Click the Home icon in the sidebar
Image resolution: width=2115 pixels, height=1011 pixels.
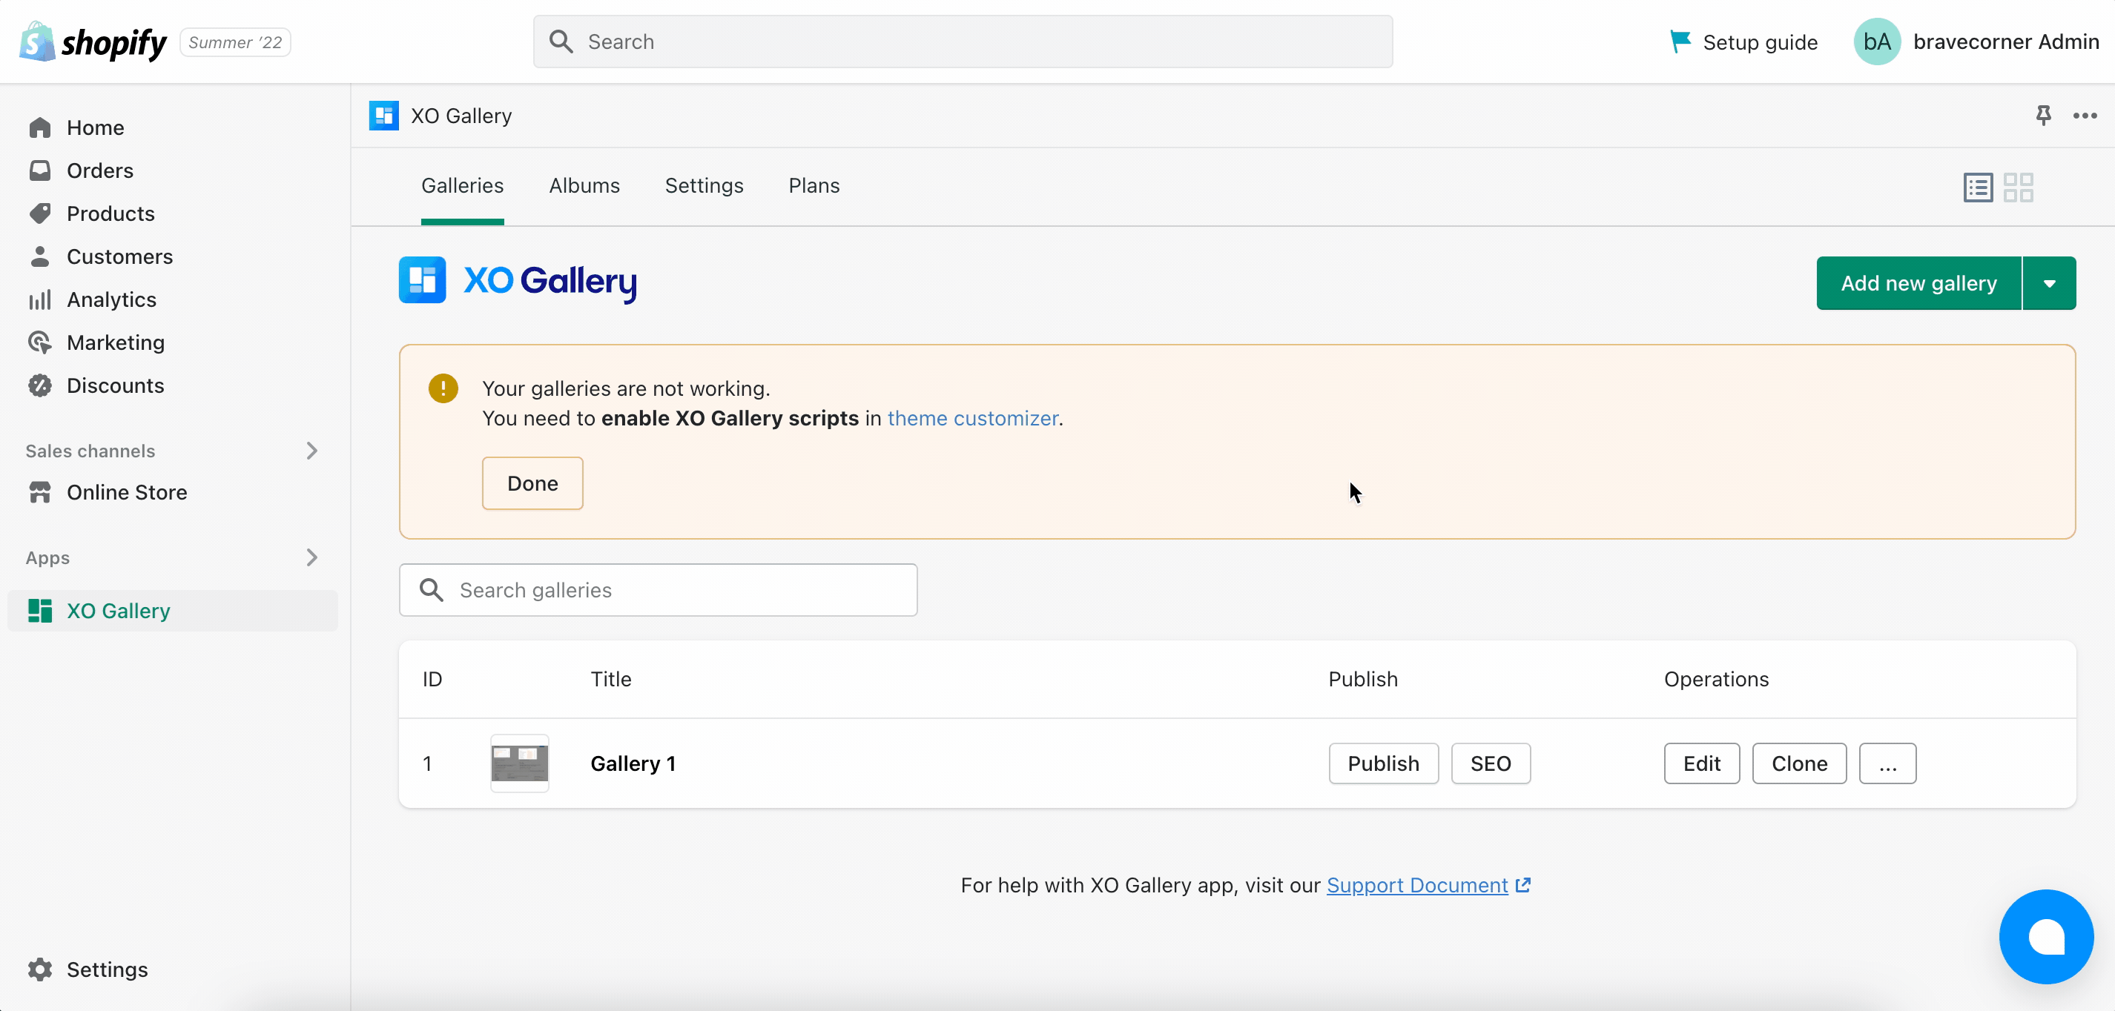(39, 127)
